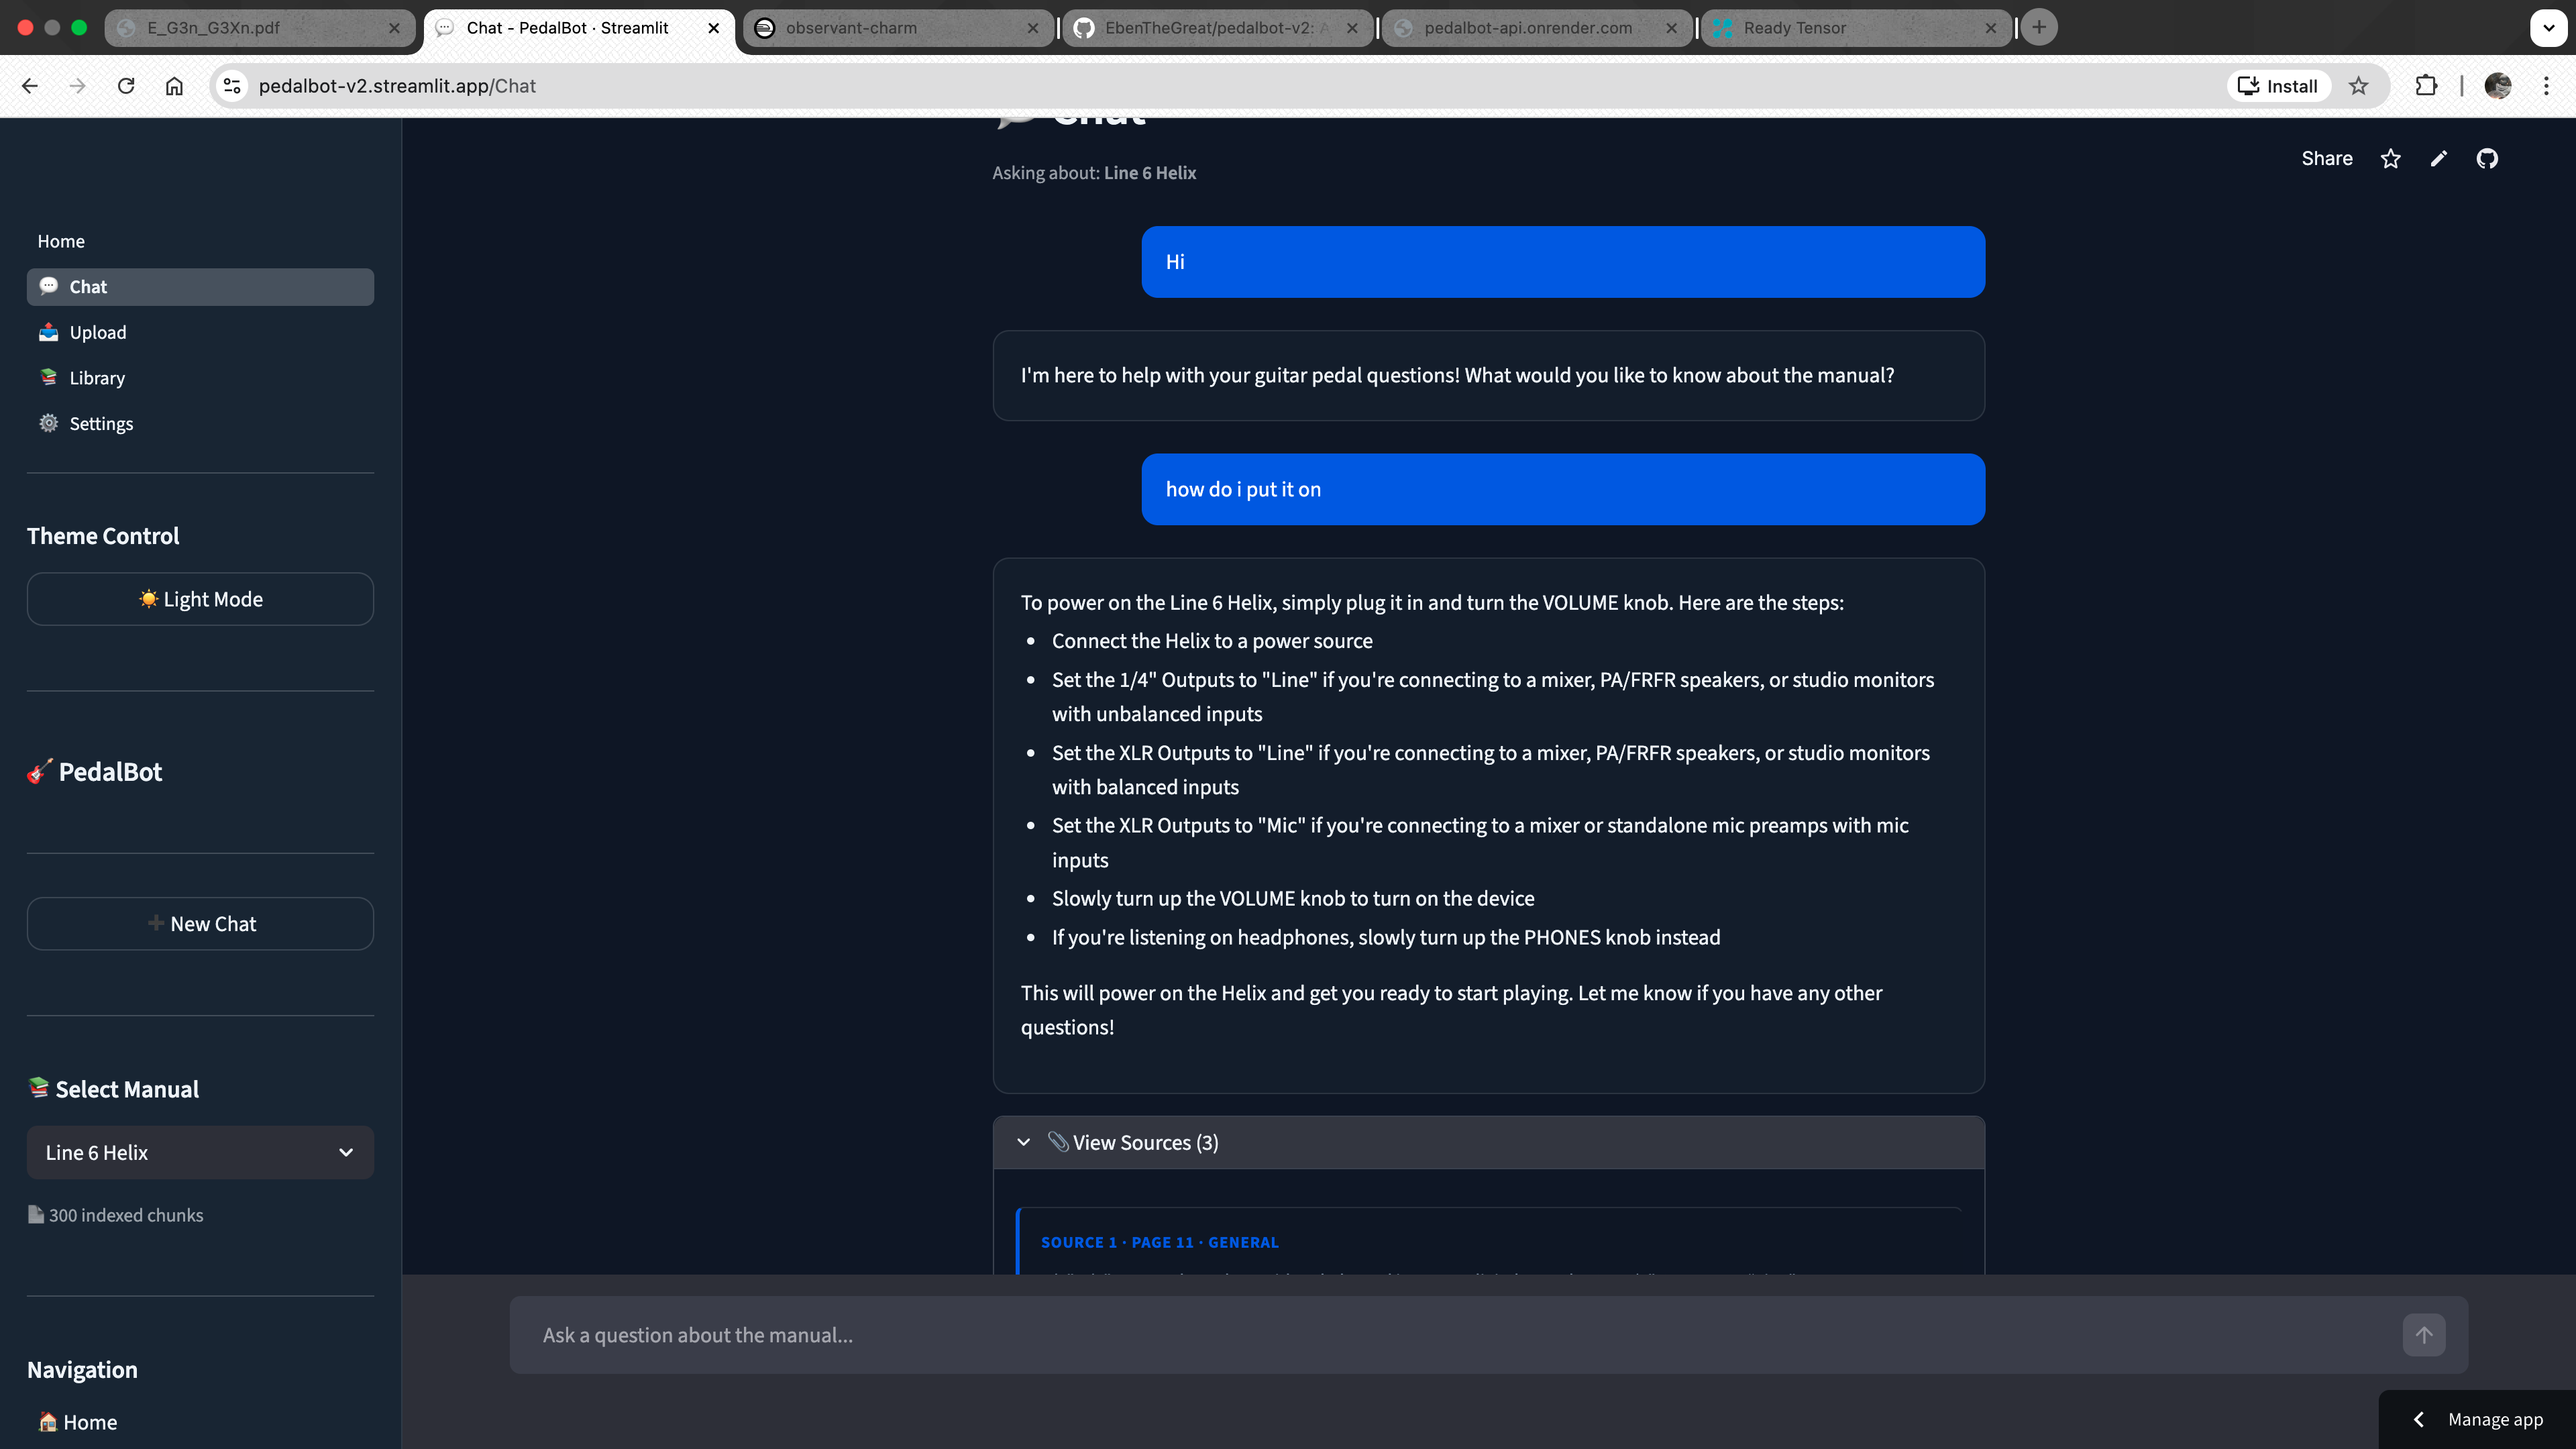Edit the app with the pencil icon
This screenshot has width=2576, height=1449.
pos(2439,159)
